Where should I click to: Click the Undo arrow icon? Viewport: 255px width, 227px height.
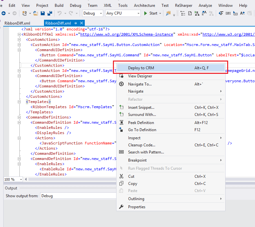(60, 13)
